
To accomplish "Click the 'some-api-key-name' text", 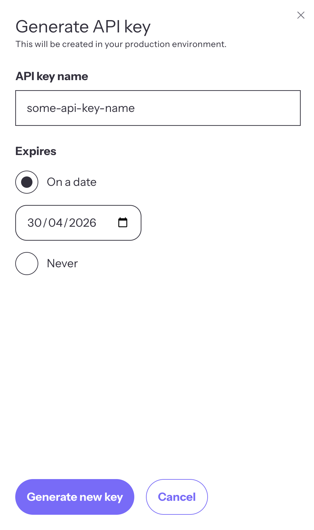I will 81,108.
